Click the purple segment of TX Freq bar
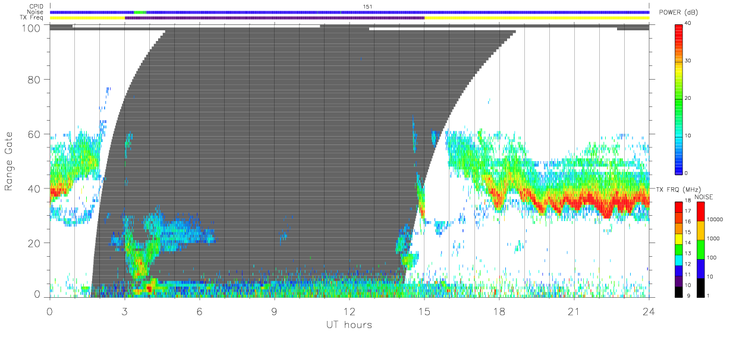Image resolution: width=730 pixels, height=337 pixels. coord(275,18)
